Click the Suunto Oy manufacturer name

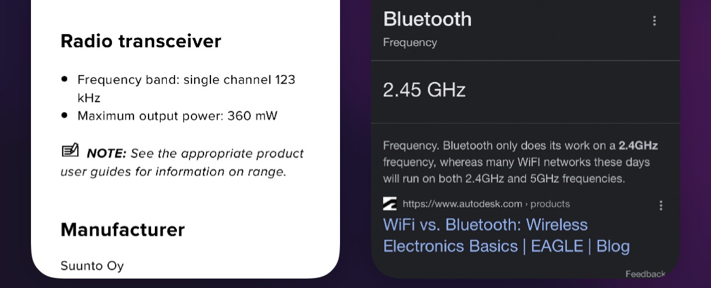tap(92, 266)
